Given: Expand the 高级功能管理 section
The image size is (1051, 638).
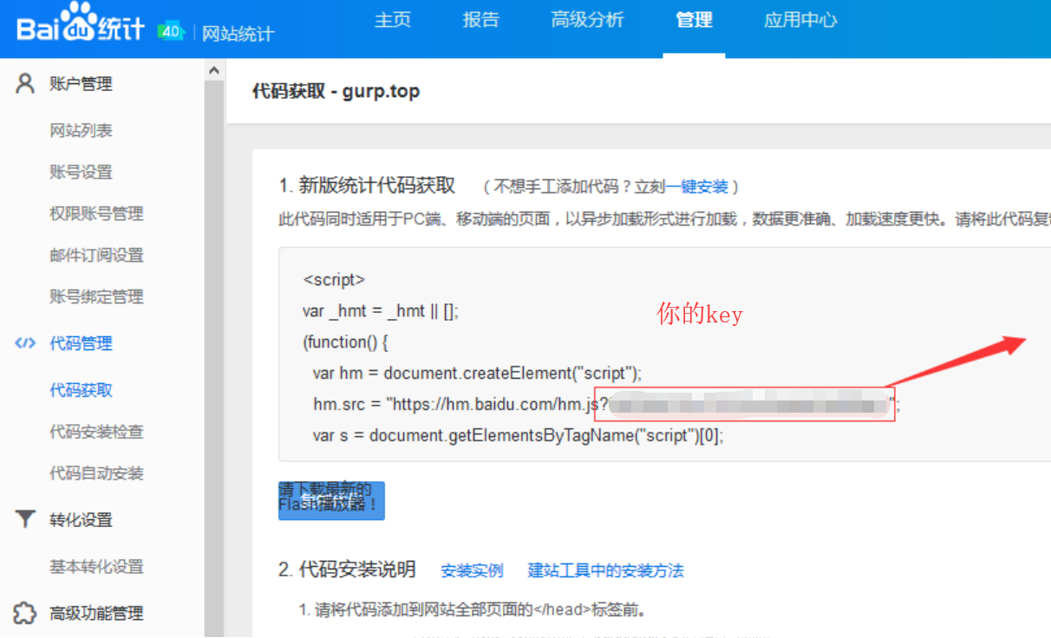Looking at the screenshot, I should click(x=96, y=615).
